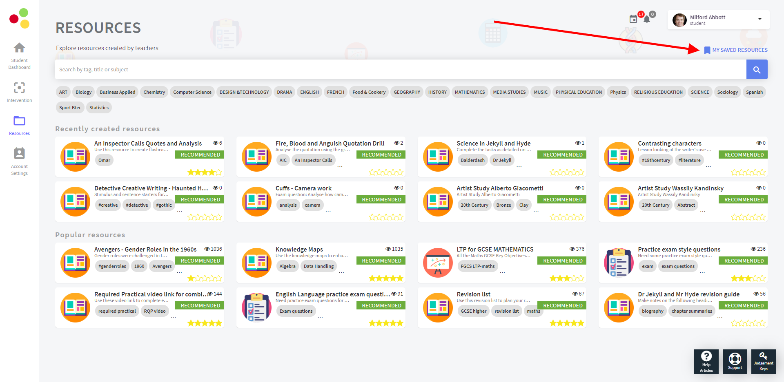
Task: Select the MATHEMATICS subject filter
Action: tap(470, 92)
